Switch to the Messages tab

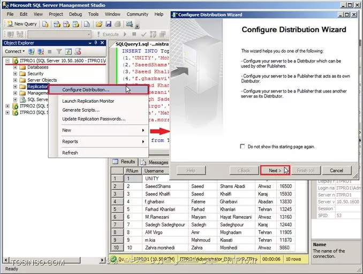(155, 162)
